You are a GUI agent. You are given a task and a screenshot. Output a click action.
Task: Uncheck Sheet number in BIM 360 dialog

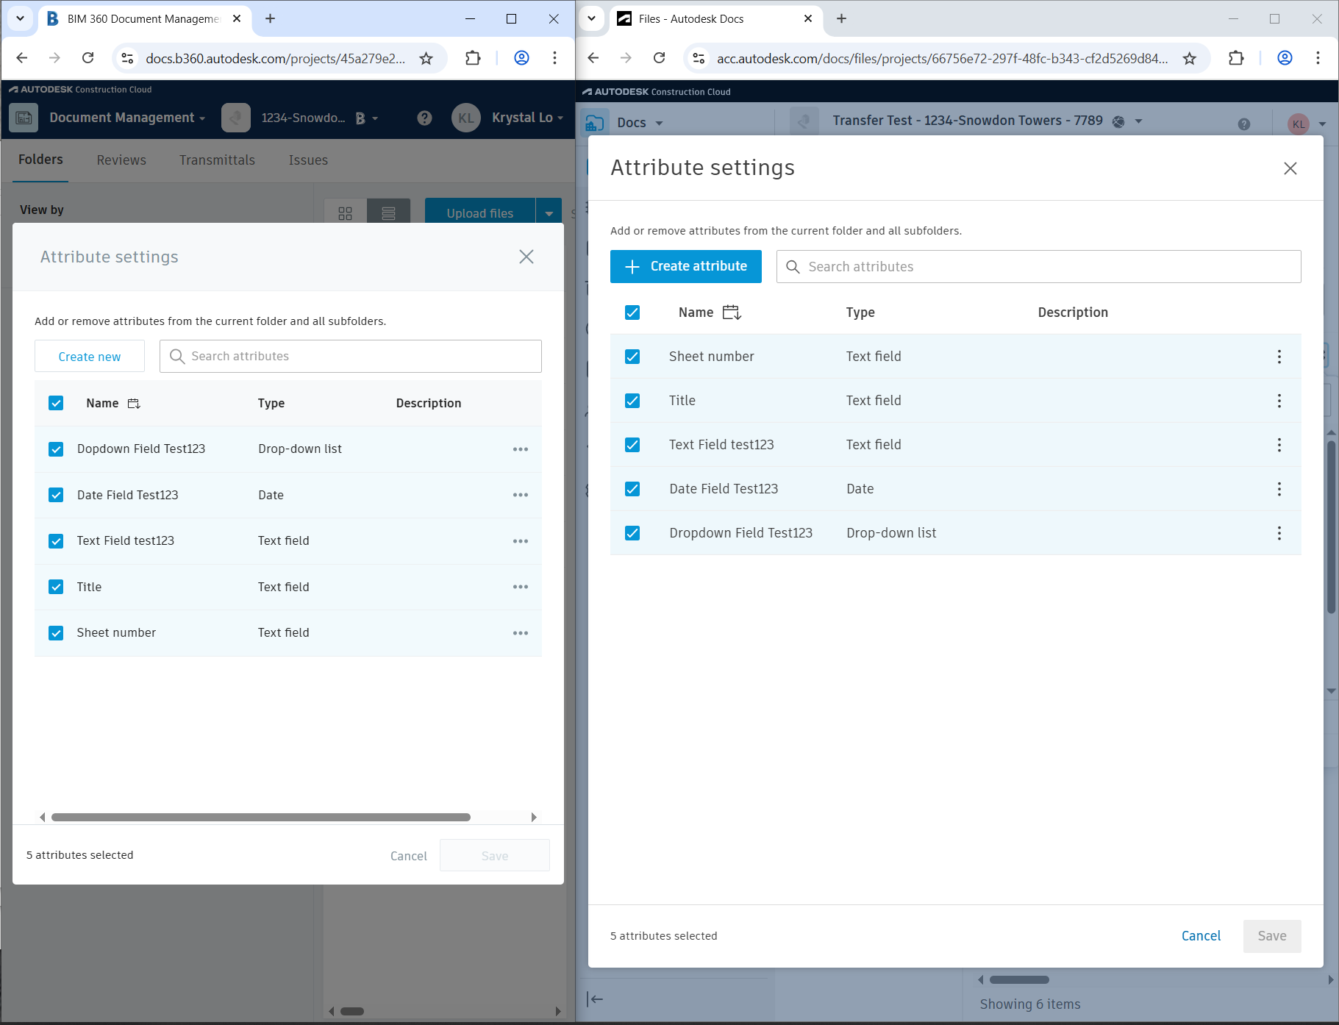click(x=56, y=633)
